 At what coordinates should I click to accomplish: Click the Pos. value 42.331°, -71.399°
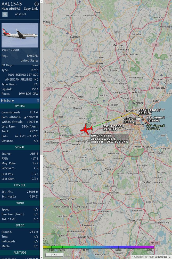click(x=27, y=136)
